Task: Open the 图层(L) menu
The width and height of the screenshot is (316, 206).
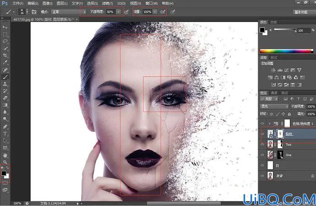Action: pos(62,3)
